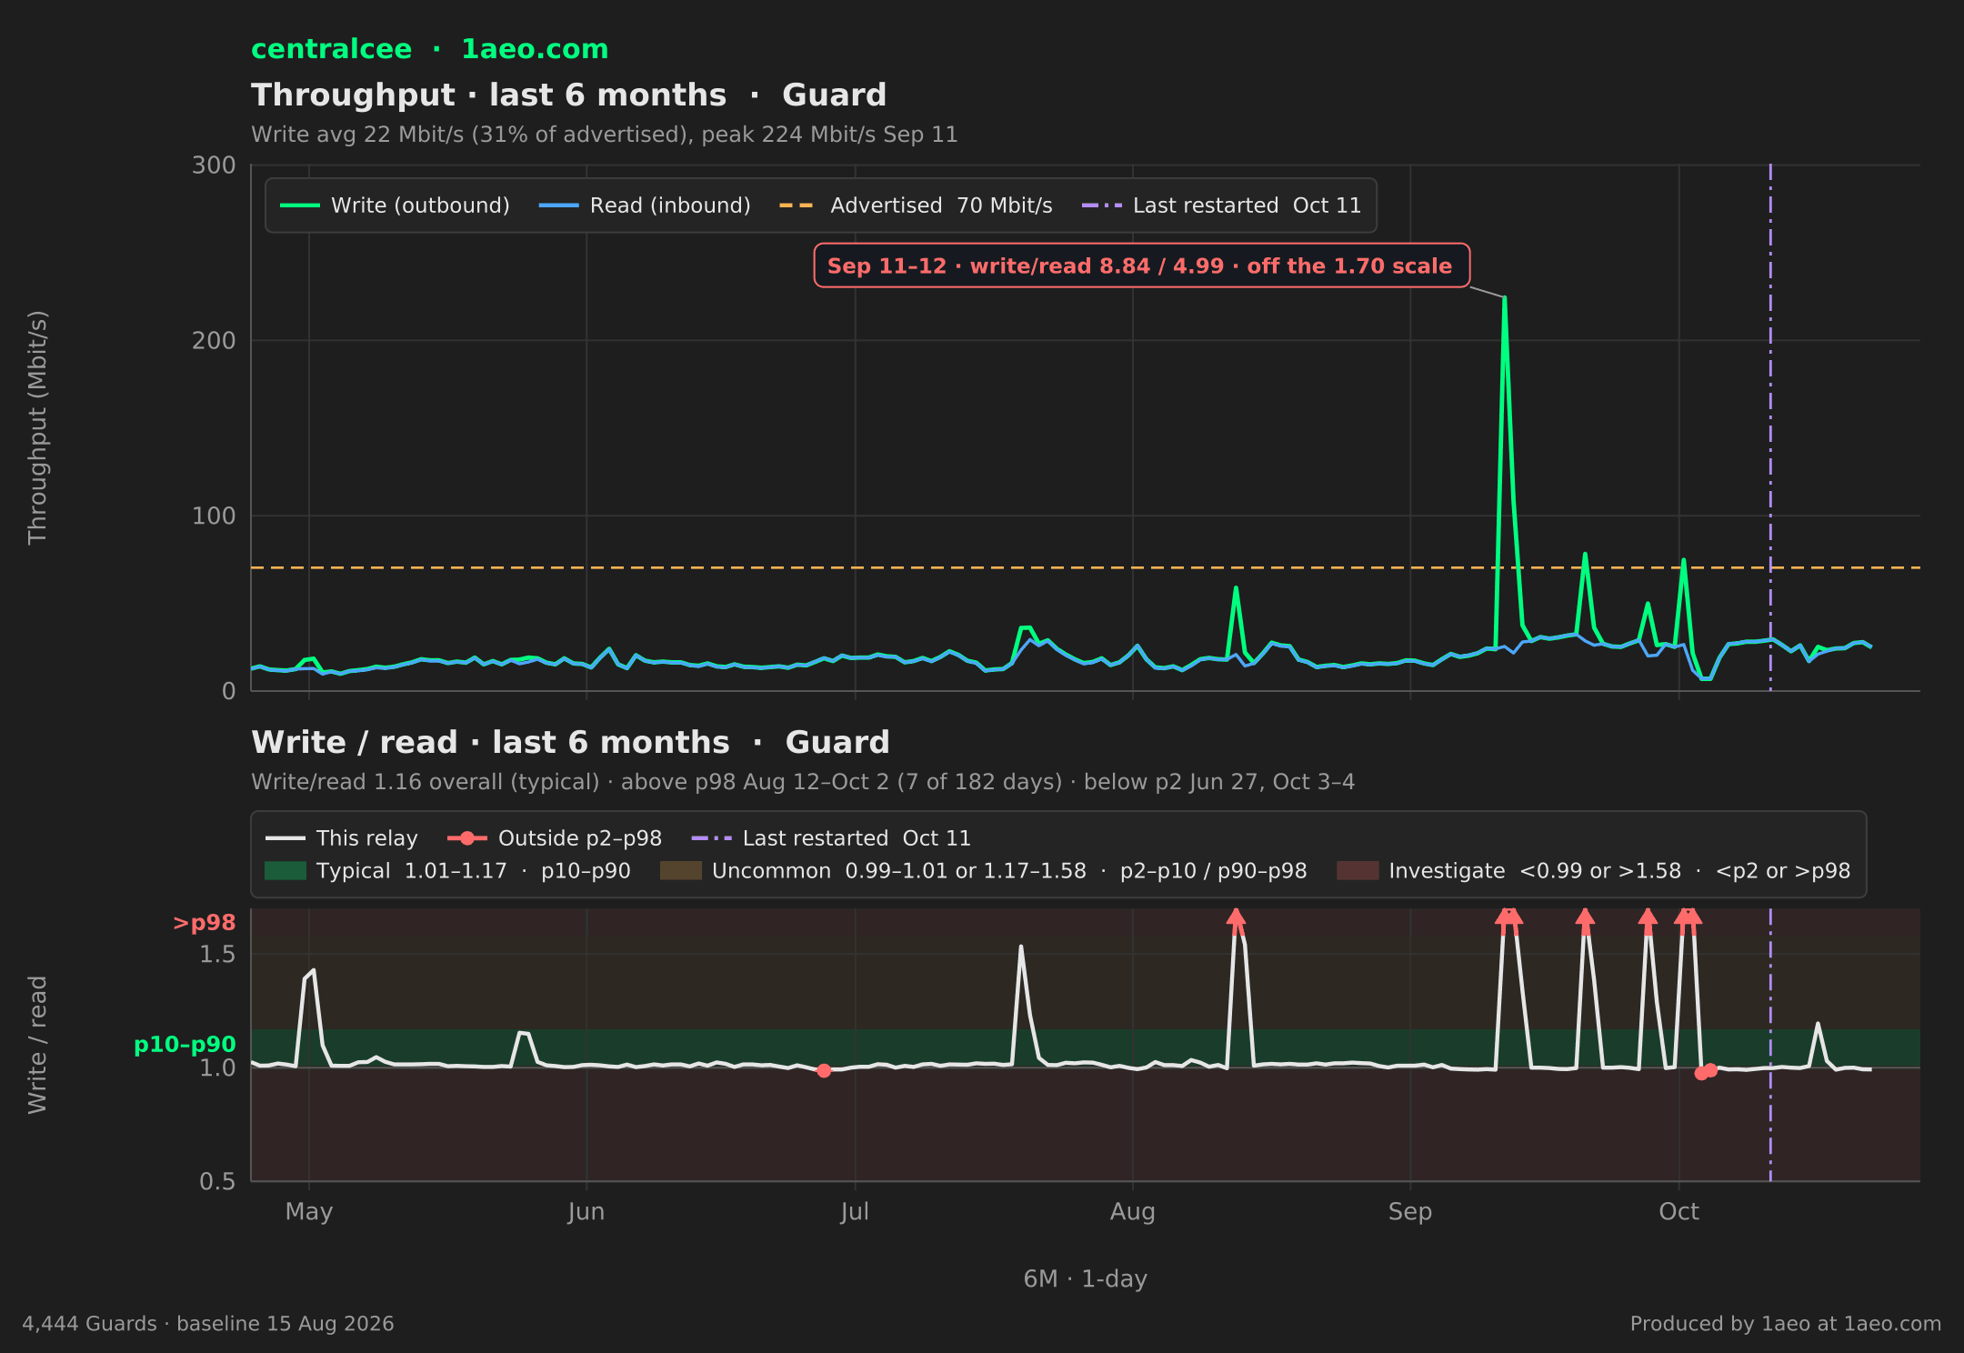Click the 300 y-axis tick label
The image size is (1964, 1353).
click(x=214, y=165)
